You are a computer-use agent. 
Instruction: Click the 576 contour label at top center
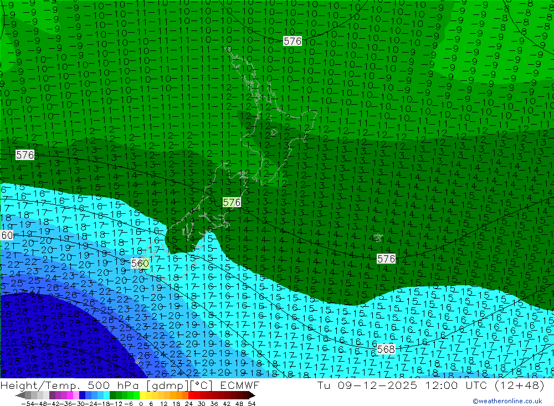(293, 42)
